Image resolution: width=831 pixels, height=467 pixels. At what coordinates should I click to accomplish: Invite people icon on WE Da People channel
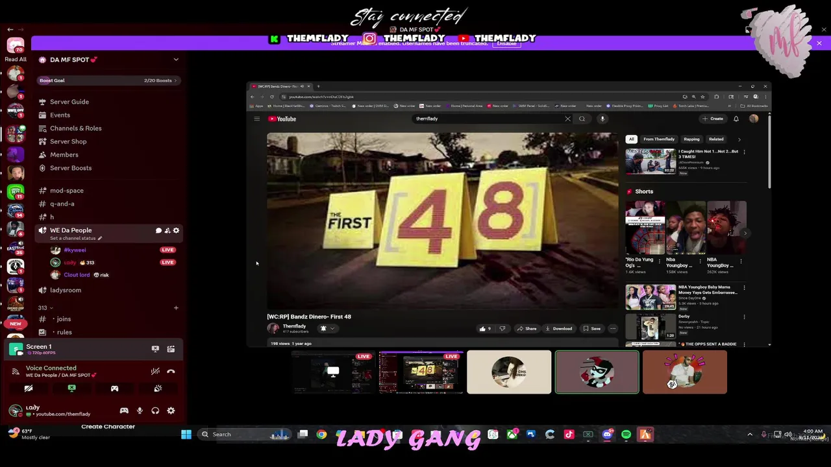coord(167,230)
